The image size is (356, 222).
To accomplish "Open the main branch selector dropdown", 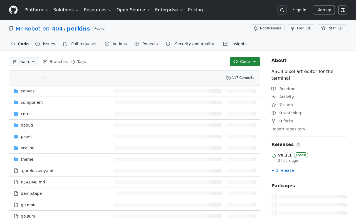I will point(24,62).
